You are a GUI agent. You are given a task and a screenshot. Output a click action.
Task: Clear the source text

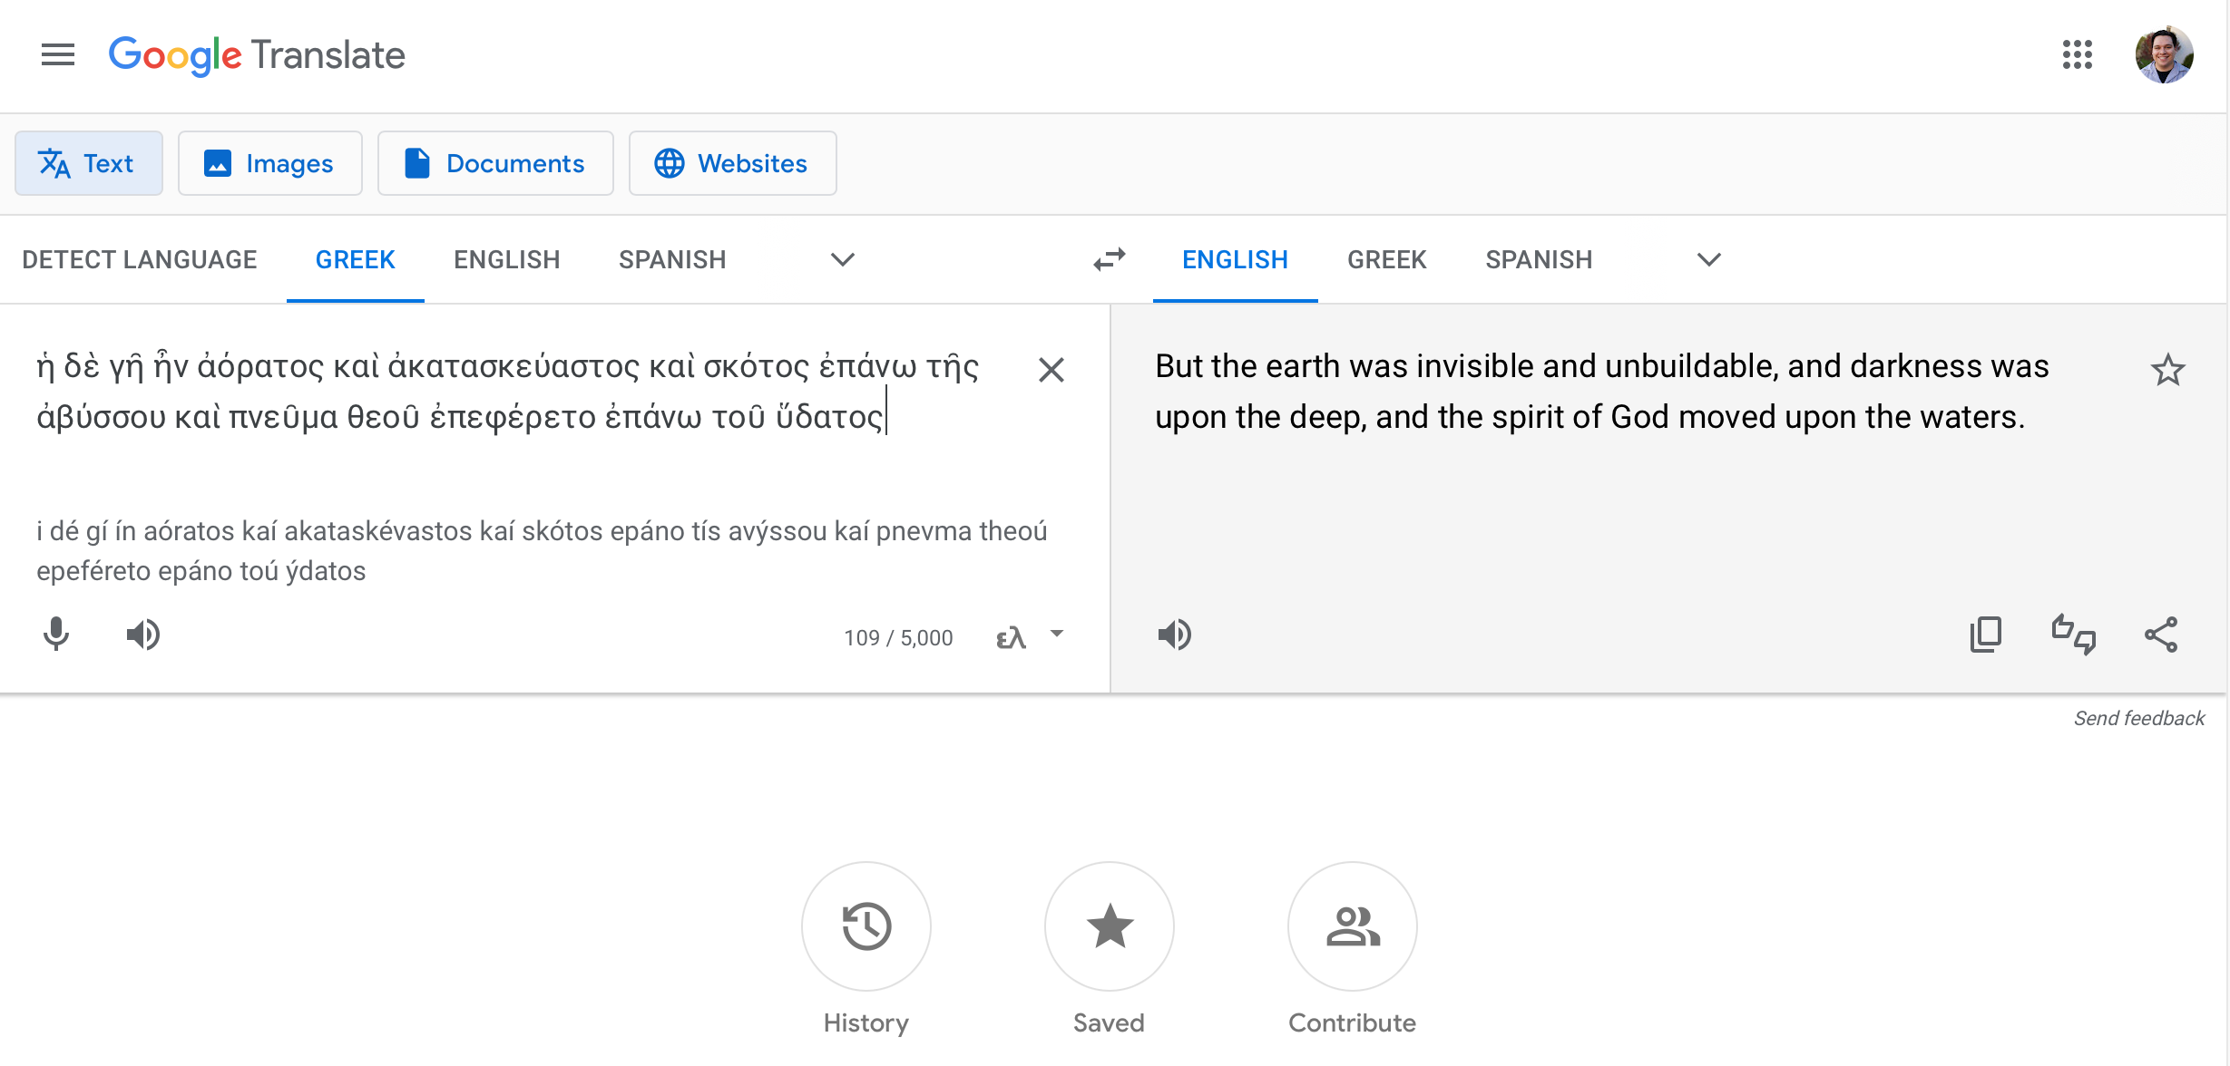[x=1051, y=370]
